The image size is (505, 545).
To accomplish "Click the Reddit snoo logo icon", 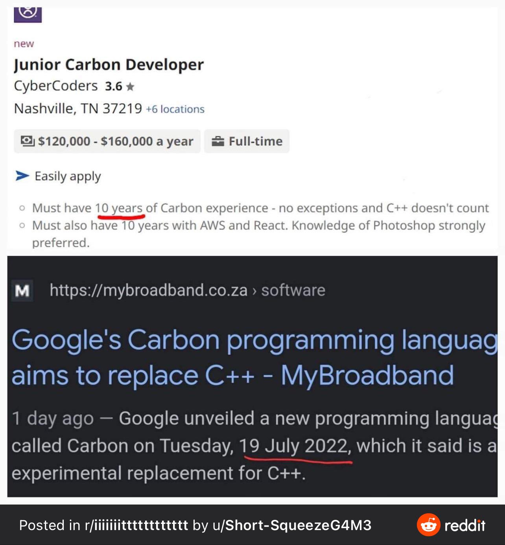I will click(x=428, y=525).
